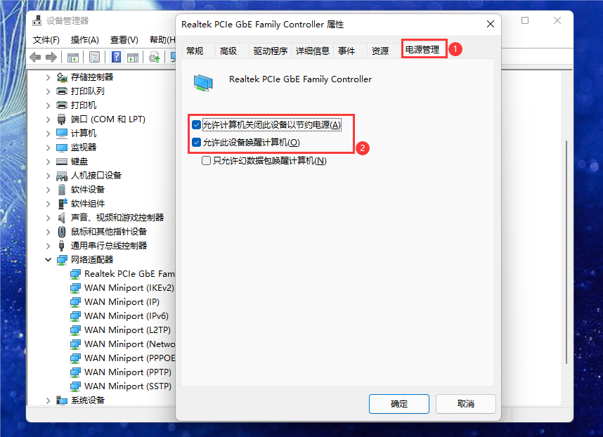The width and height of the screenshot is (603, 437).
Task: Expand the 存储控制器 category
Action: pyautogui.click(x=48, y=77)
